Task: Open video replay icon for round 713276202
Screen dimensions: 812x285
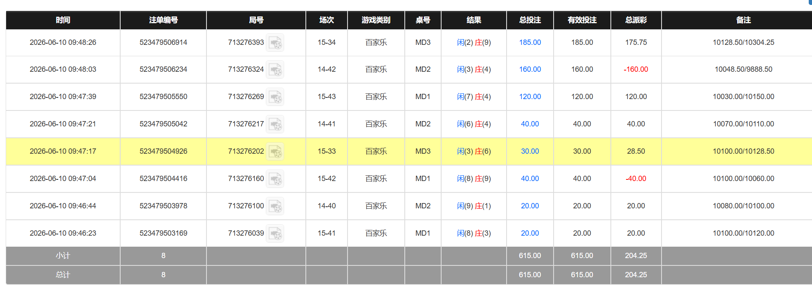Action: coord(275,152)
